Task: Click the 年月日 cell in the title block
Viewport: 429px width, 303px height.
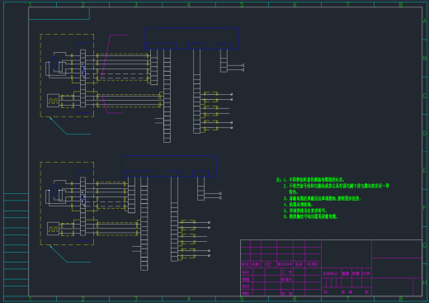Action: pos(313,264)
